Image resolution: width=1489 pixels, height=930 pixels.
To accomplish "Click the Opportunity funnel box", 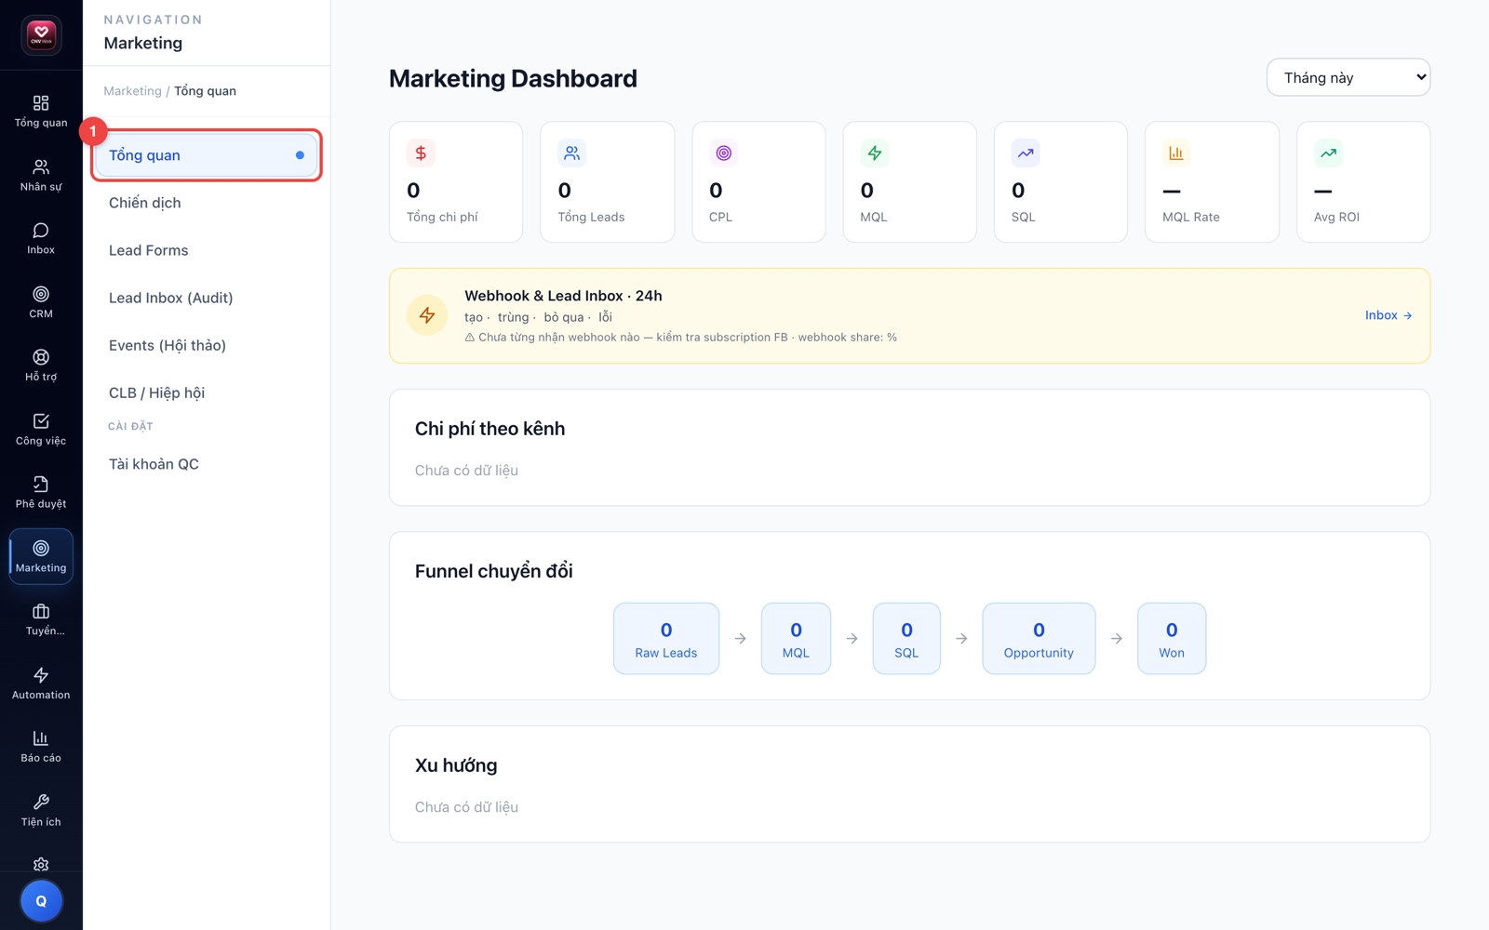I will [1039, 638].
